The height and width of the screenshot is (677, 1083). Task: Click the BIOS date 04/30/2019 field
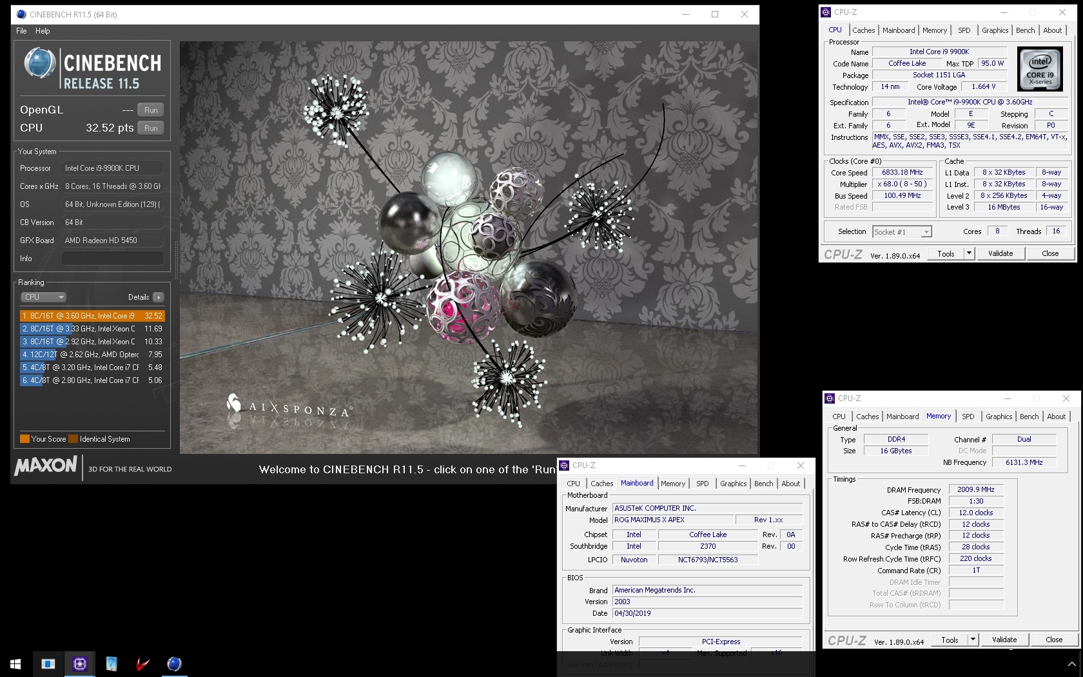[707, 614]
